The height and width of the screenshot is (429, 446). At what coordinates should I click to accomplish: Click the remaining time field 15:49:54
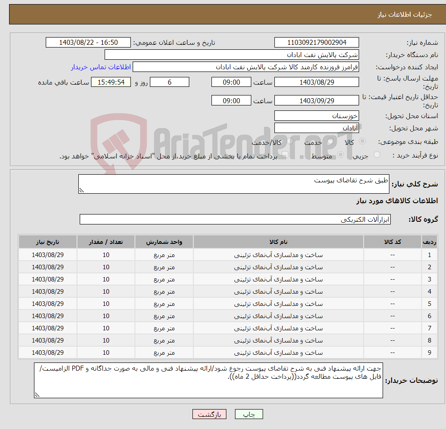click(x=111, y=82)
